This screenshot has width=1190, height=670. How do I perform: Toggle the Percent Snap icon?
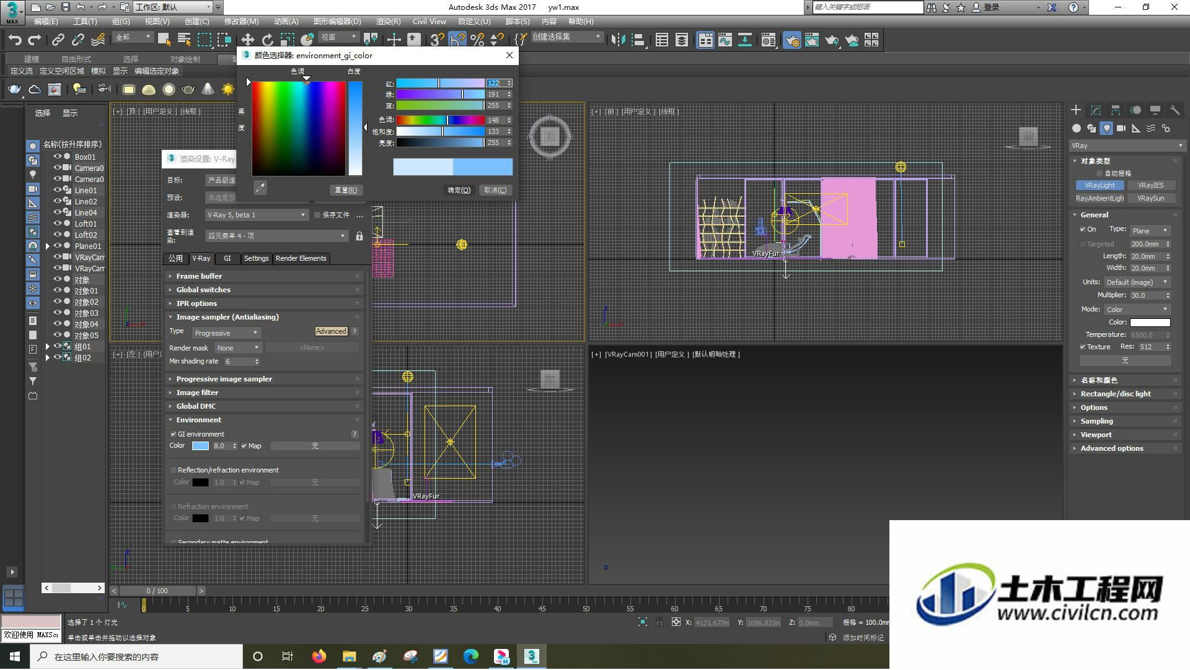(477, 40)
